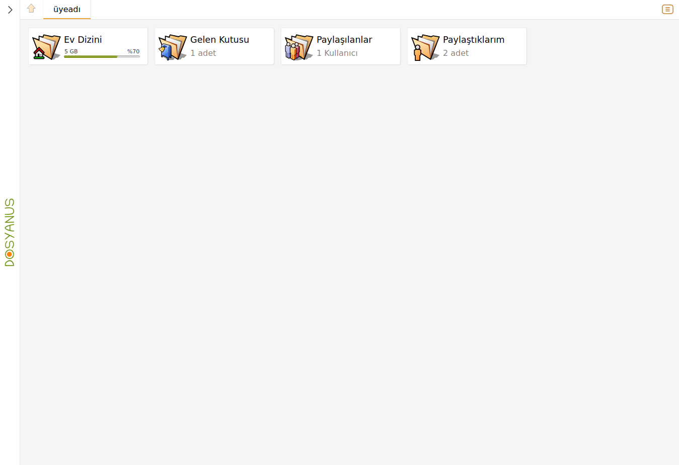Image resolution: width=679 pixels, height=465 pixels.
Task: Open the Ev Dizini folder icon
Action: coord(46,47)
